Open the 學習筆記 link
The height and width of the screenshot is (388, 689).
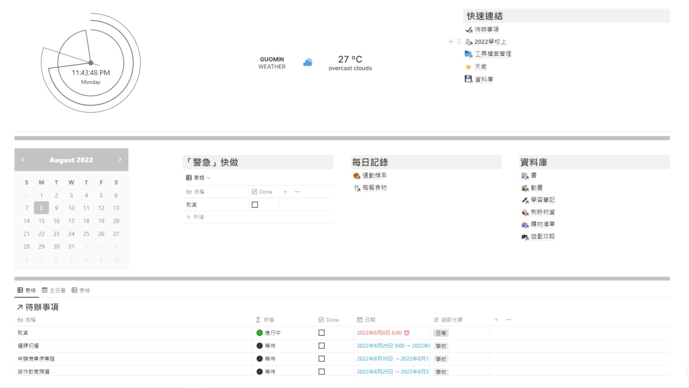click(543, 200)
